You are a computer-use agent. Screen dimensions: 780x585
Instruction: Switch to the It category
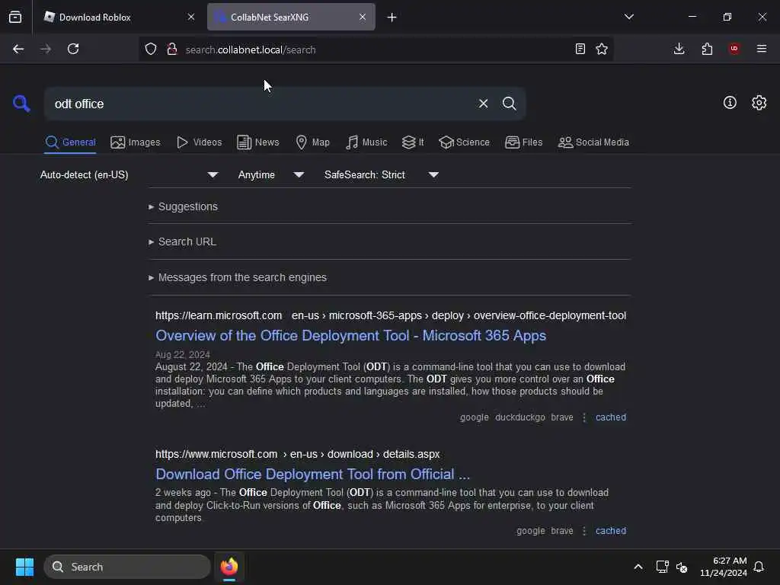click(413, 142)
